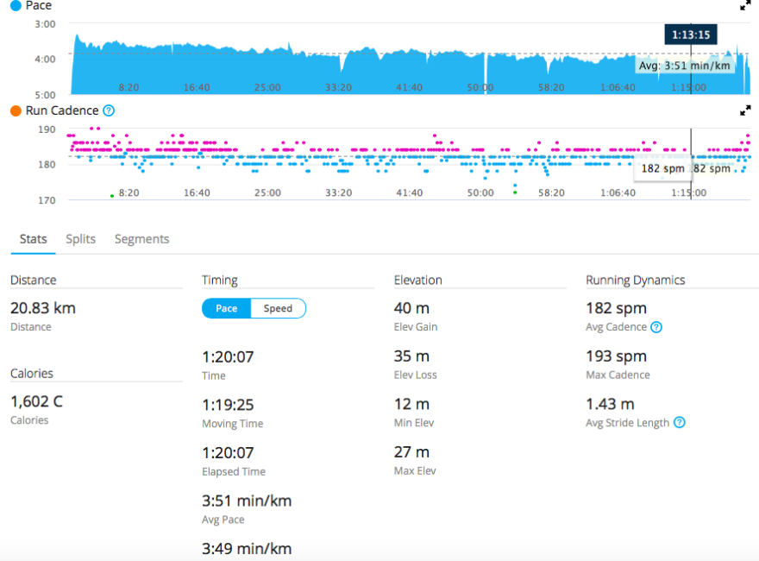Click the 3:51 min/km Avg Pace value
This screenshot has height=561, width=759.
point(247,501)
